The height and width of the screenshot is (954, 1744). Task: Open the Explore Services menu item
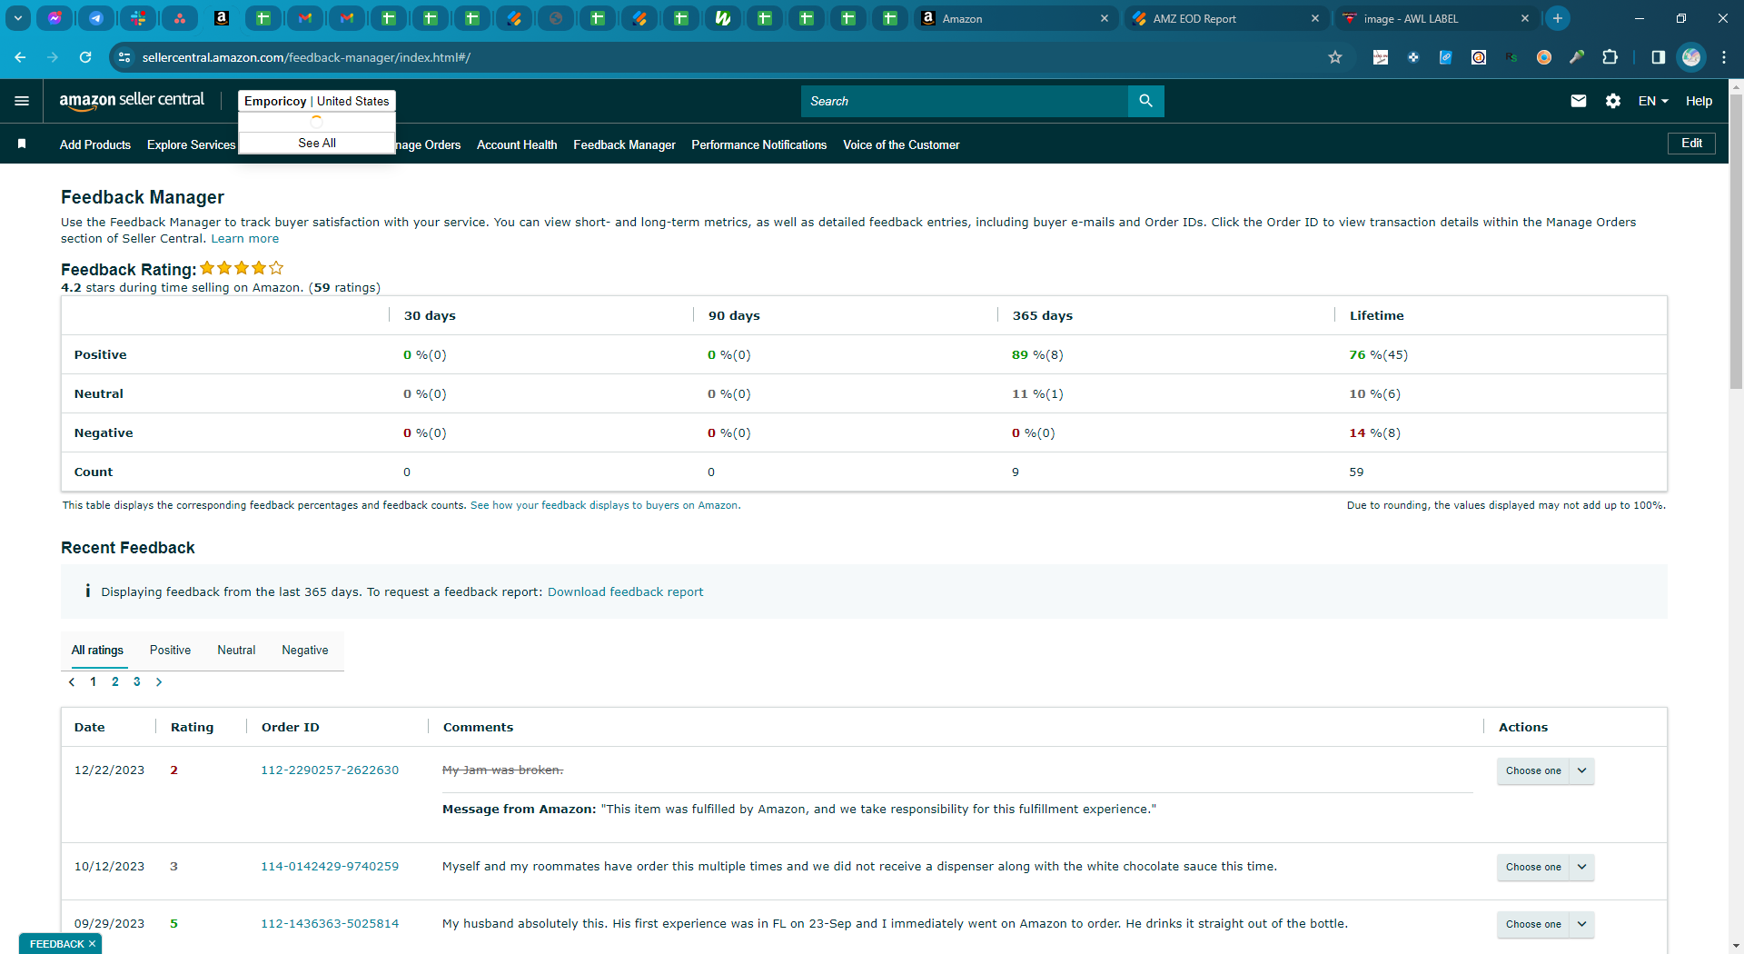[x=191, y=144]
